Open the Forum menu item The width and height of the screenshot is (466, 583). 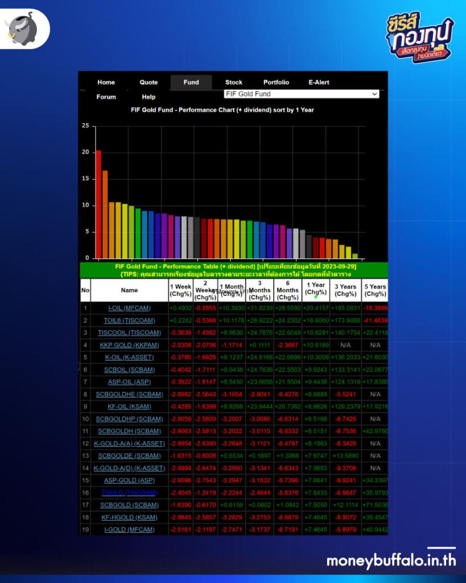106,97
